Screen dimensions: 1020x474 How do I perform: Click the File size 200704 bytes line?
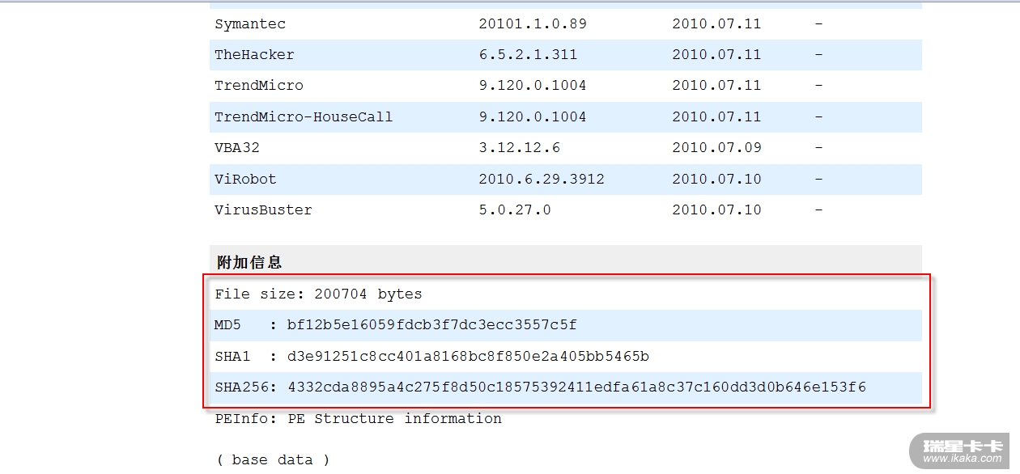(318, 294)
